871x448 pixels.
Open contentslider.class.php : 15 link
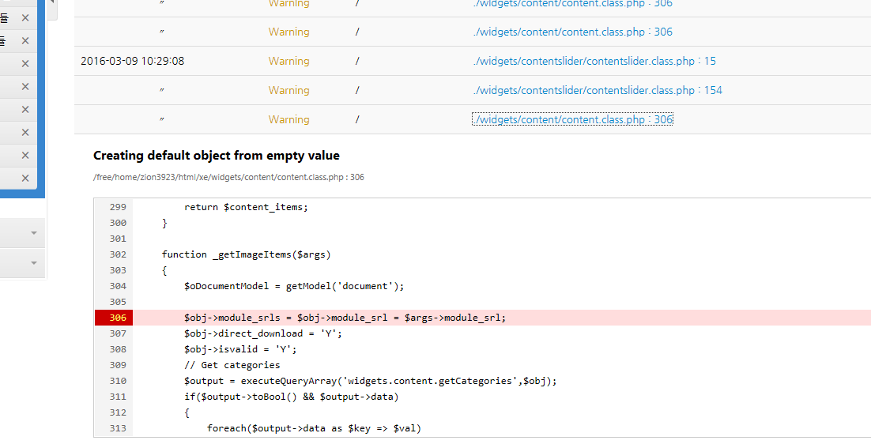(594, 61)
